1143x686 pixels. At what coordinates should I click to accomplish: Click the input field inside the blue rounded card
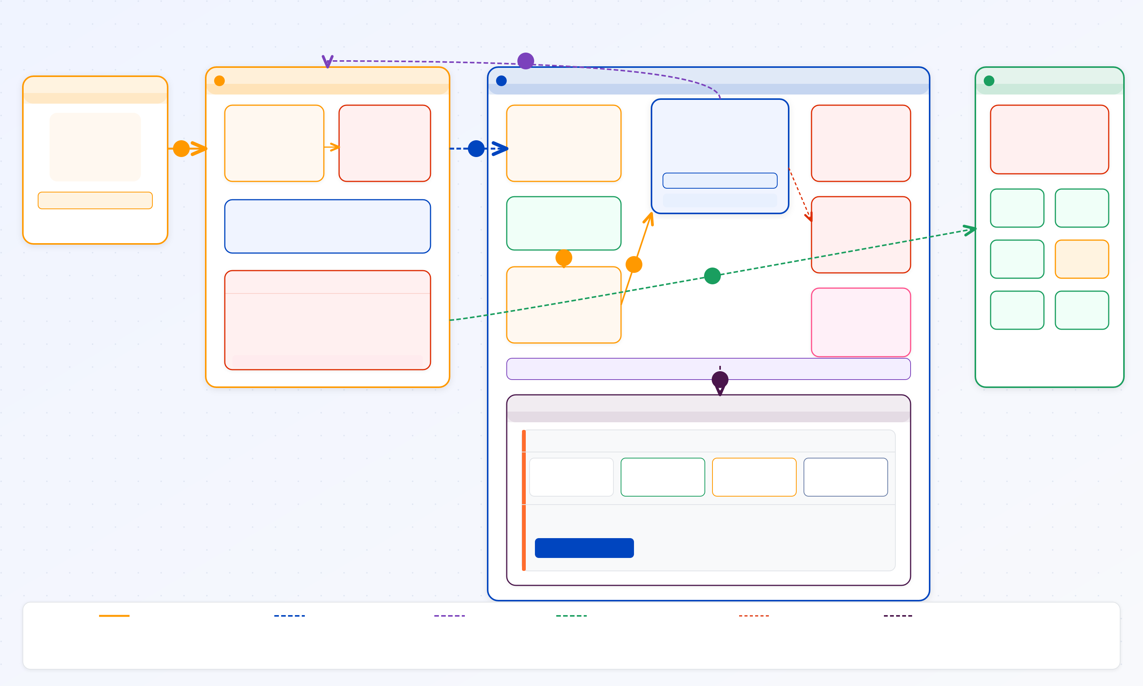pos(720,181)
